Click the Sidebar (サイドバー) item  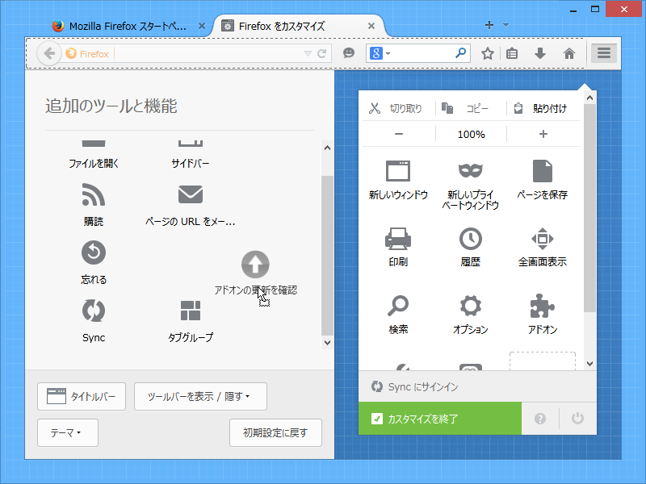(x=191, y=154)
